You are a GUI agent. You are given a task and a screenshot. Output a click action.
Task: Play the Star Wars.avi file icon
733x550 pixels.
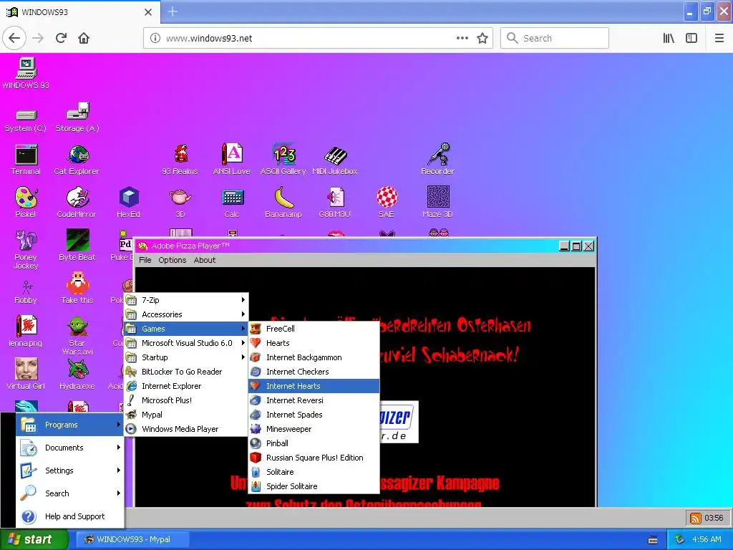[x=77, y=336]
